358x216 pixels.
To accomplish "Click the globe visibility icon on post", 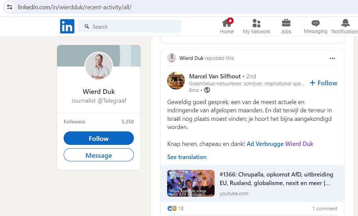I will coord(207,90).
